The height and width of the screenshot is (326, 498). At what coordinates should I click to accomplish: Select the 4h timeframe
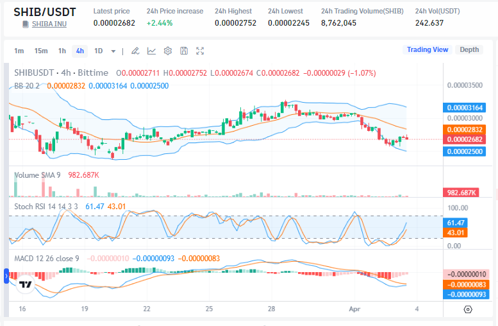pyautogui.click(x=80, y=51)
